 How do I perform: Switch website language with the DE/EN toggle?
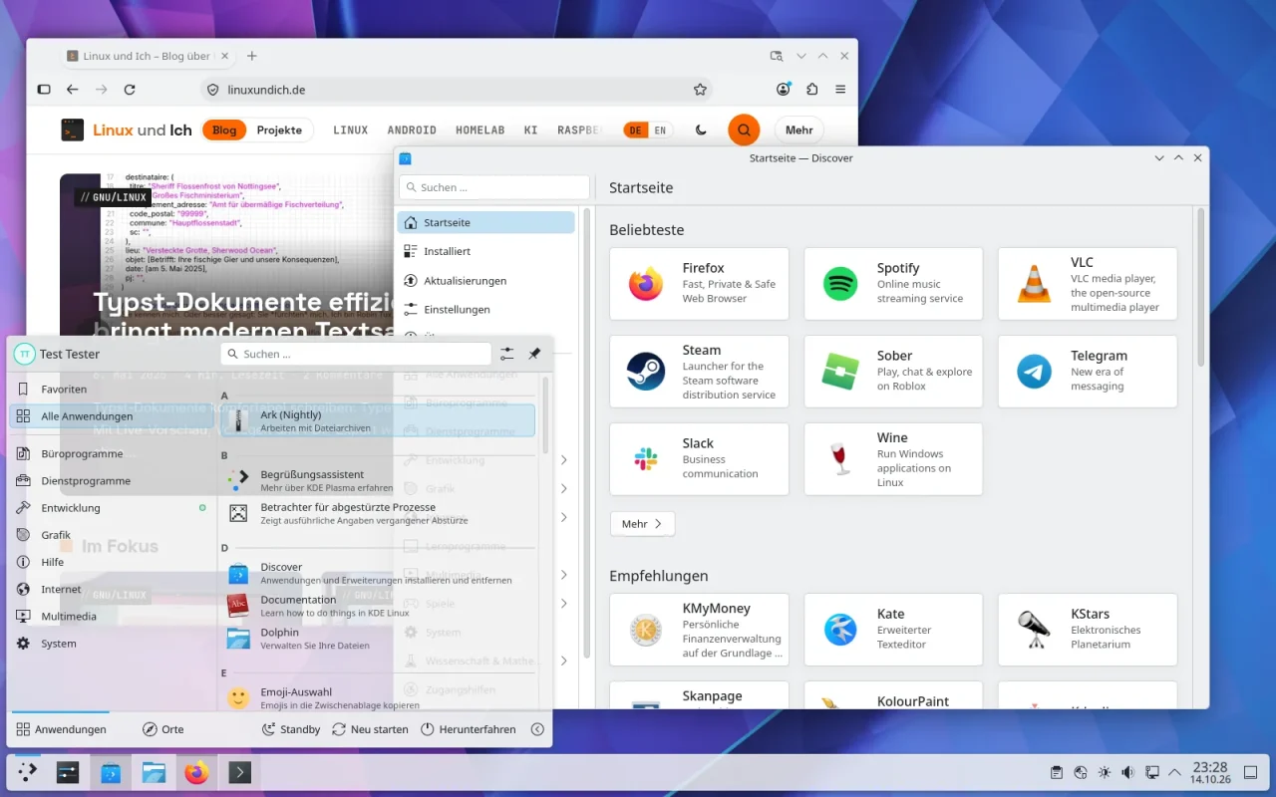tap(648, 131)
